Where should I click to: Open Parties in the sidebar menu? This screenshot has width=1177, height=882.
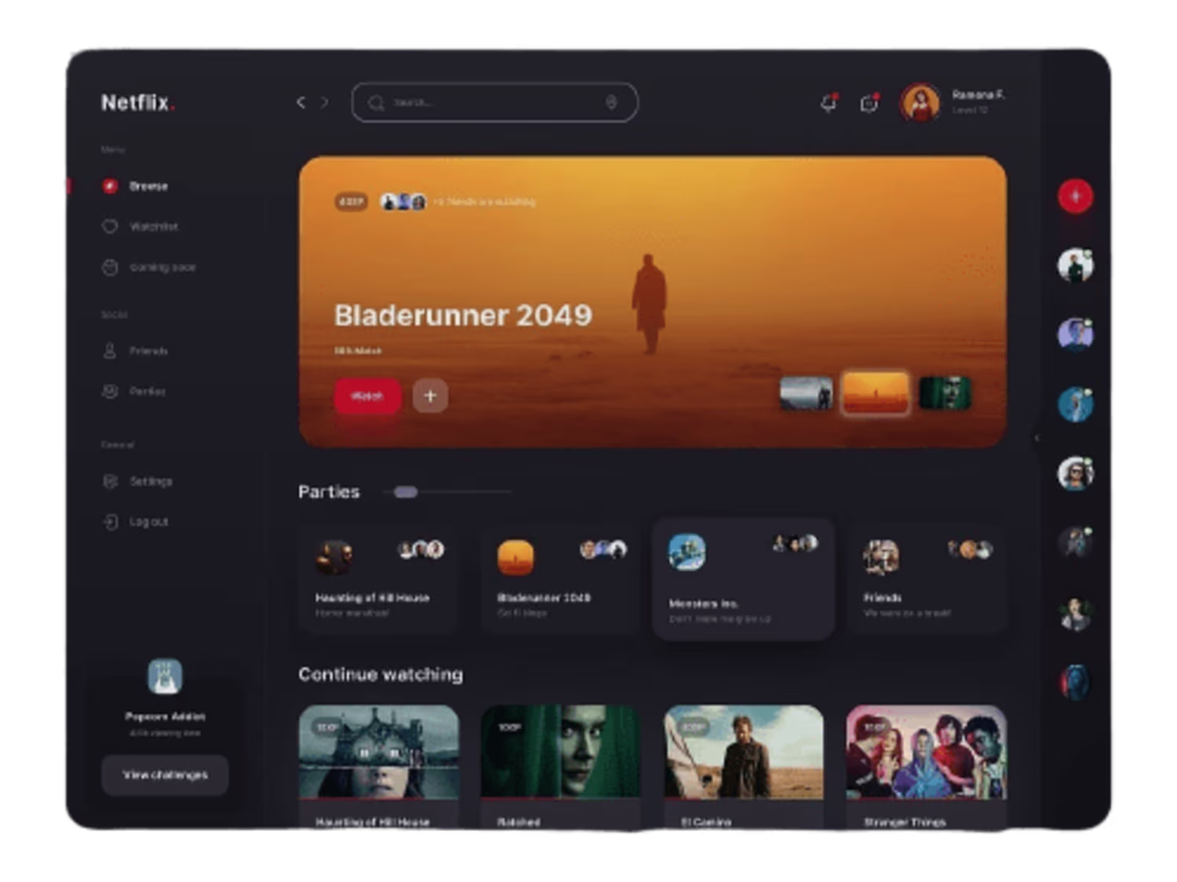tap(134, 392)
